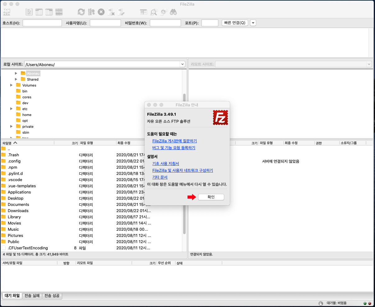The width and height of the screenshot is (375, 307).
Task: Click the 확인 button in the welcome dialog
Action: point(211,197)
